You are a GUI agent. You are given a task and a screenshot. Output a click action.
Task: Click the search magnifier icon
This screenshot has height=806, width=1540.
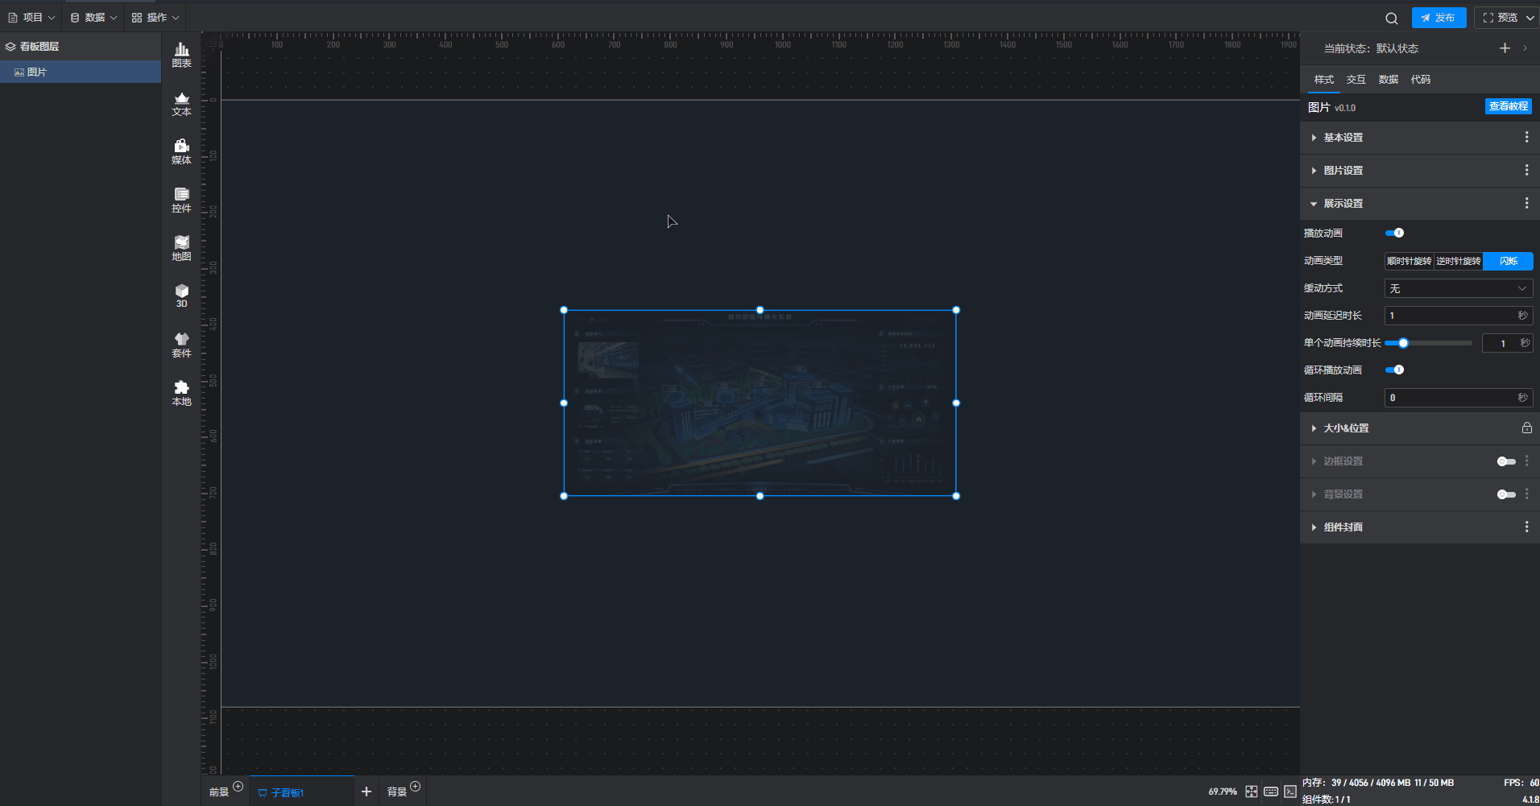[1391, 18]
